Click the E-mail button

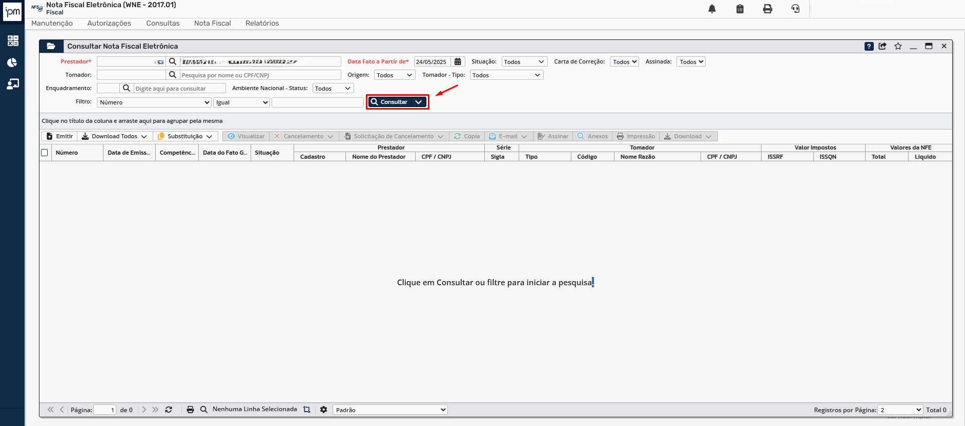pos(508,136)
